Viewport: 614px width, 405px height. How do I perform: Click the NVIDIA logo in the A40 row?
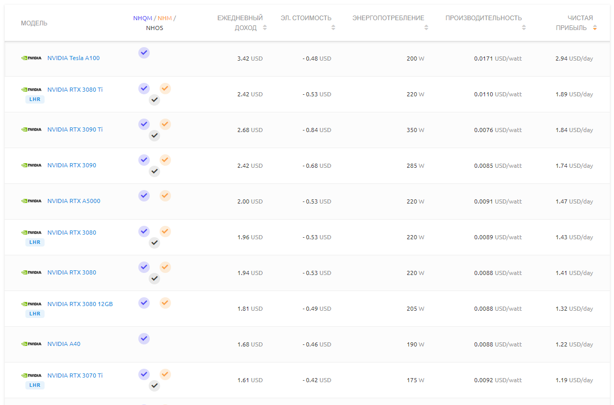[31, 344]
